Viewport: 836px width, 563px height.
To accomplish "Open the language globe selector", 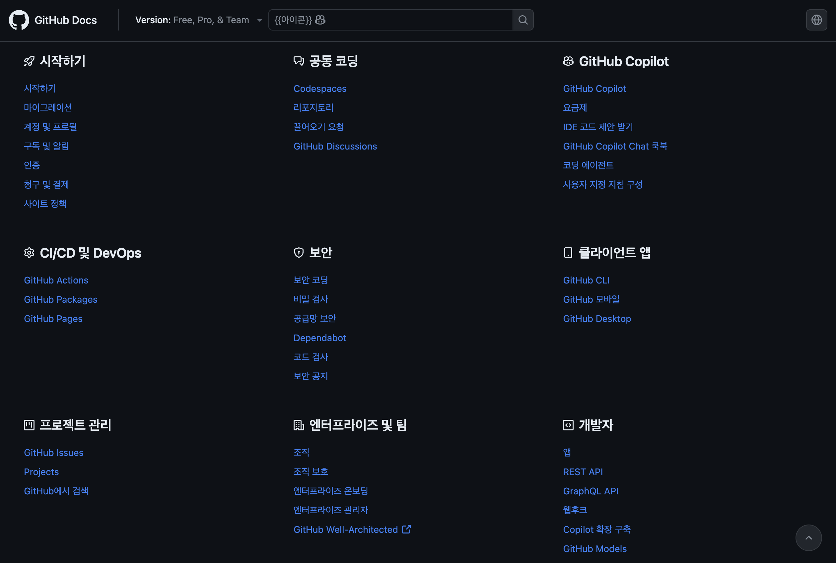I will (816, 20).
